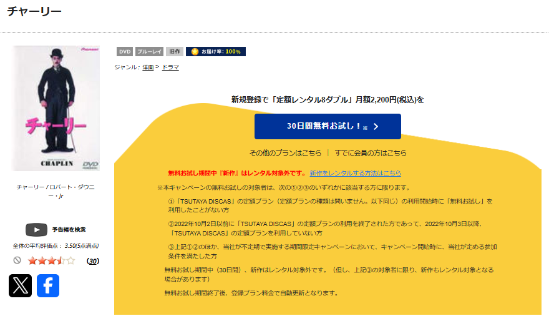Open the (30) review count link
The image size is (549, 321).
coord(93,261)
